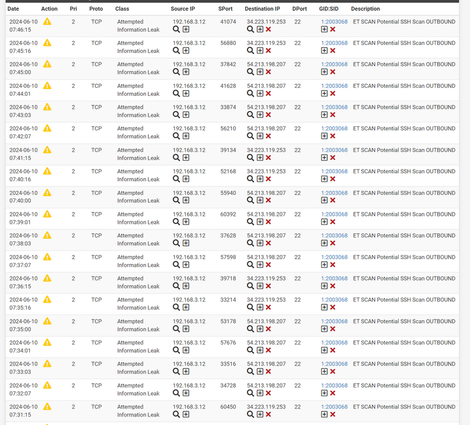Click destination IP magnifier in 07:46:15 row

tap(250, 29)
